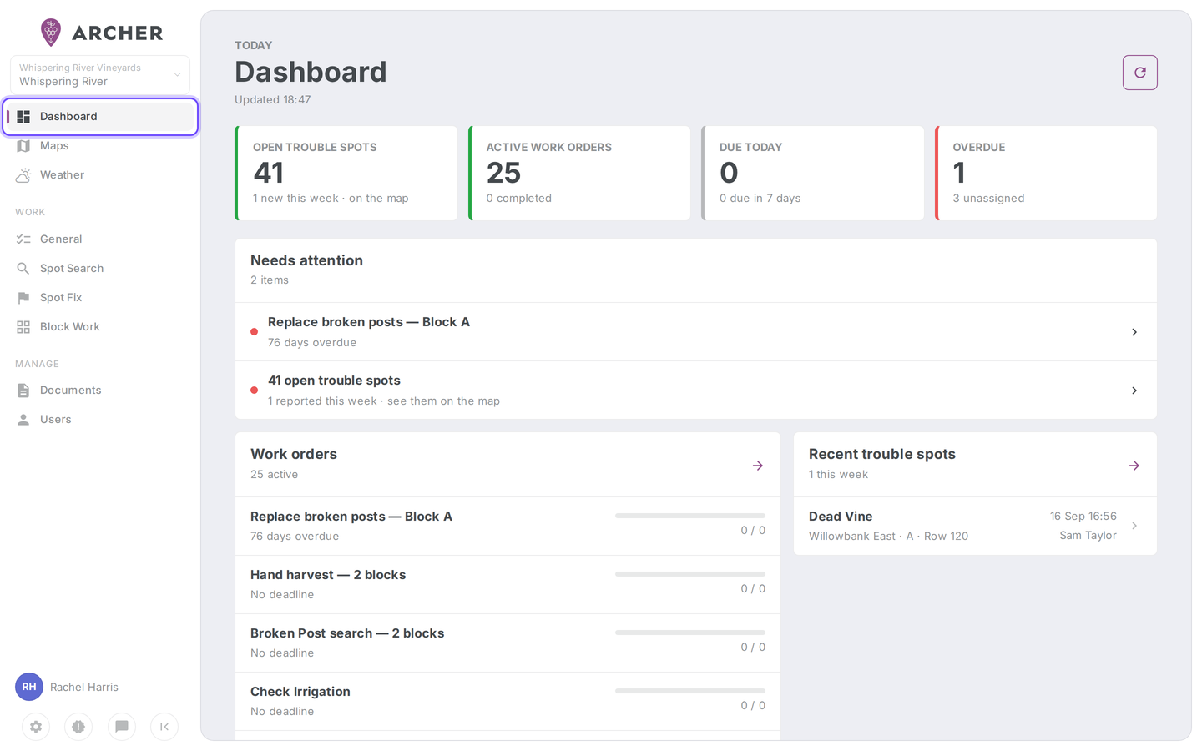Open the Whispering River vineyard selector dropdown

[x=100, y=75]
